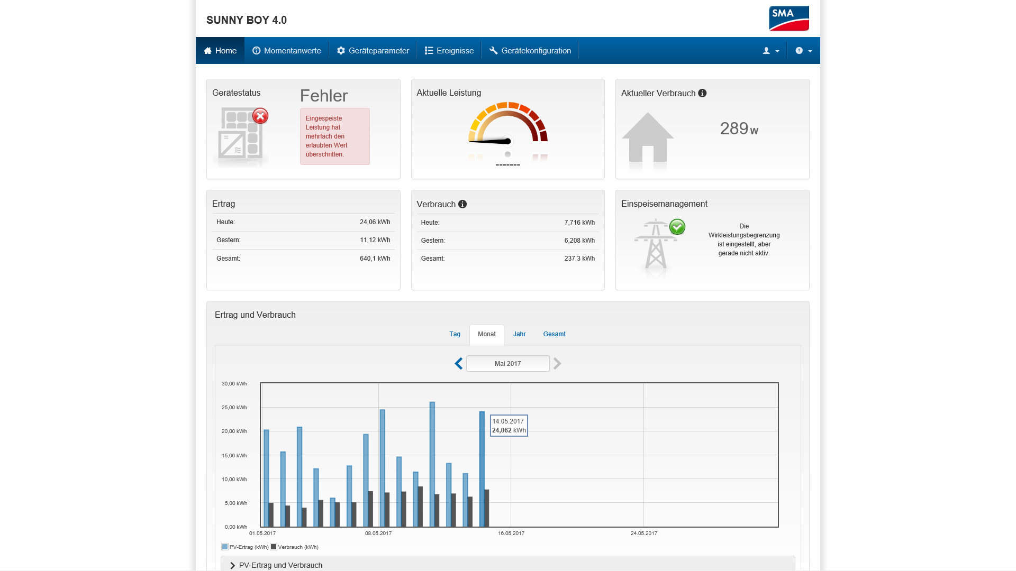The width and height of the screenshot is (1016, 571).
Task: Click info icon beside Aktueller Verbrauch
Action: pyautogui.click(x=702, y=93)
